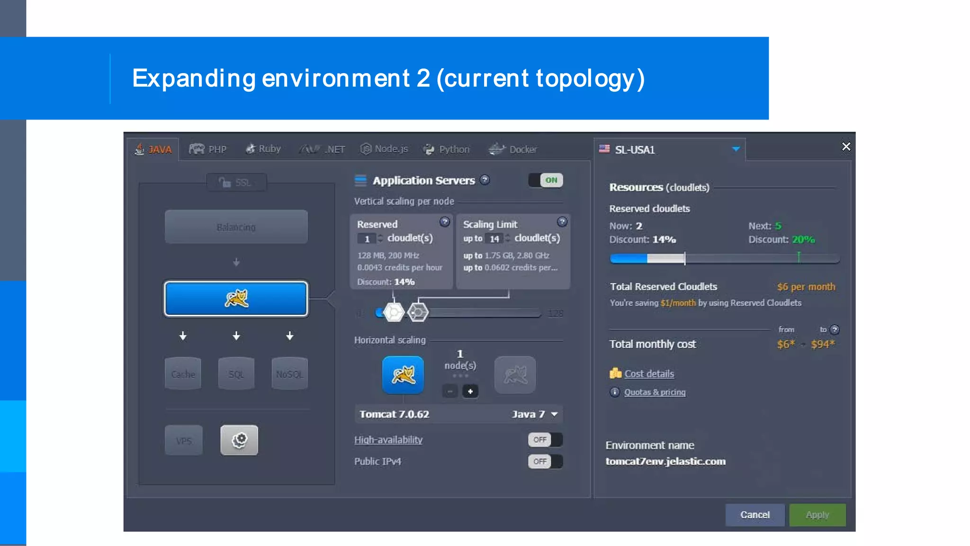
Task: Enable the High-availability toggle
Action: [x=545, y=440]
